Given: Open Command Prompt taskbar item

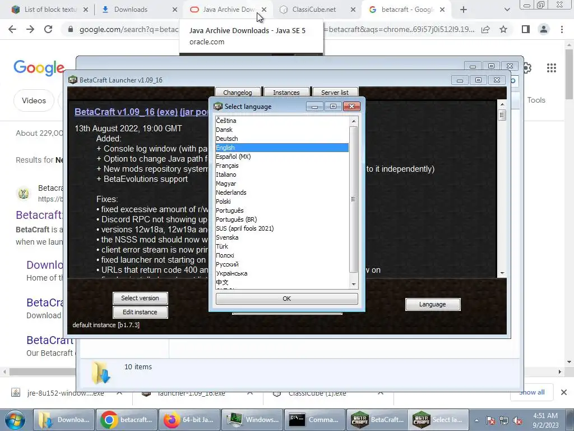Looking at the screenshot, I should pyautogui.click(x=314, y=420).
